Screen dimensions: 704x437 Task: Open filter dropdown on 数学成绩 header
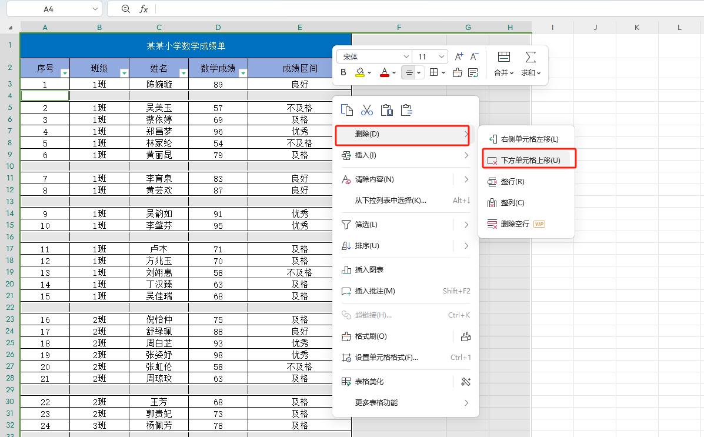pyautogui.click(x=243, y=73)
